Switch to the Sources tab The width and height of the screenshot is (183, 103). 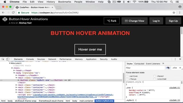(41, 59)
